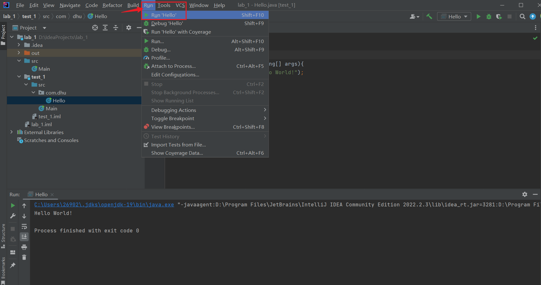
Task: Click green inspection checkmark in editor
Action: tap(535, 38)
